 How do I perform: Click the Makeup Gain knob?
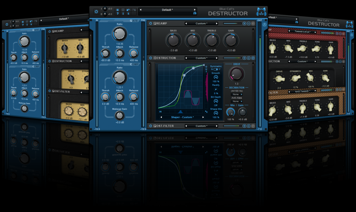click(x=120, y=115)
